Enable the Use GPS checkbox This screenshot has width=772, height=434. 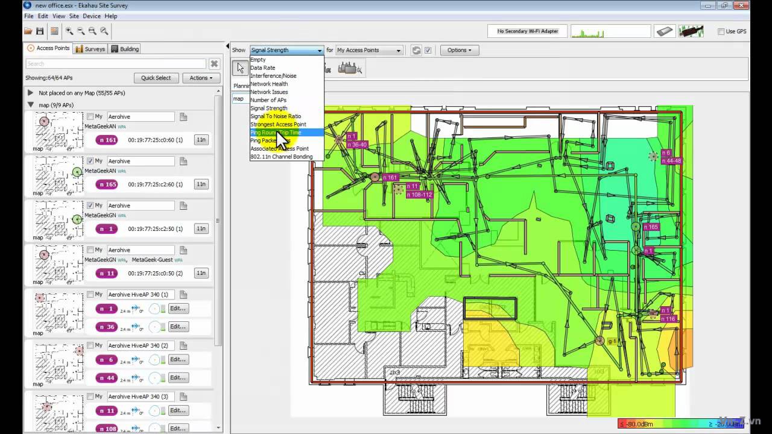[x=721, y=31]
